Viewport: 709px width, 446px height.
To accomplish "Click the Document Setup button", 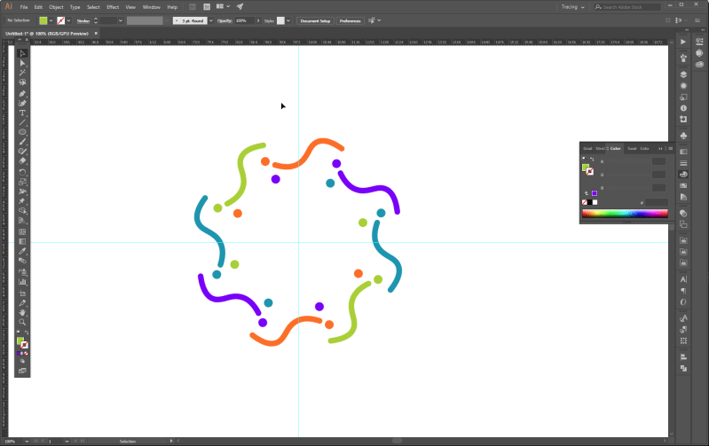I will (x=315, y=20).
